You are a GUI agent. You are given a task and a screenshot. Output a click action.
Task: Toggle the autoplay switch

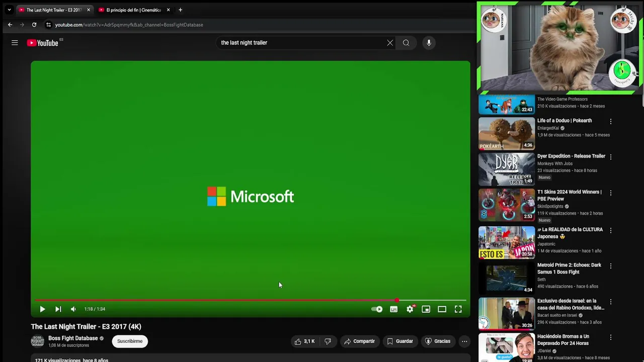(x=377, y=309)
